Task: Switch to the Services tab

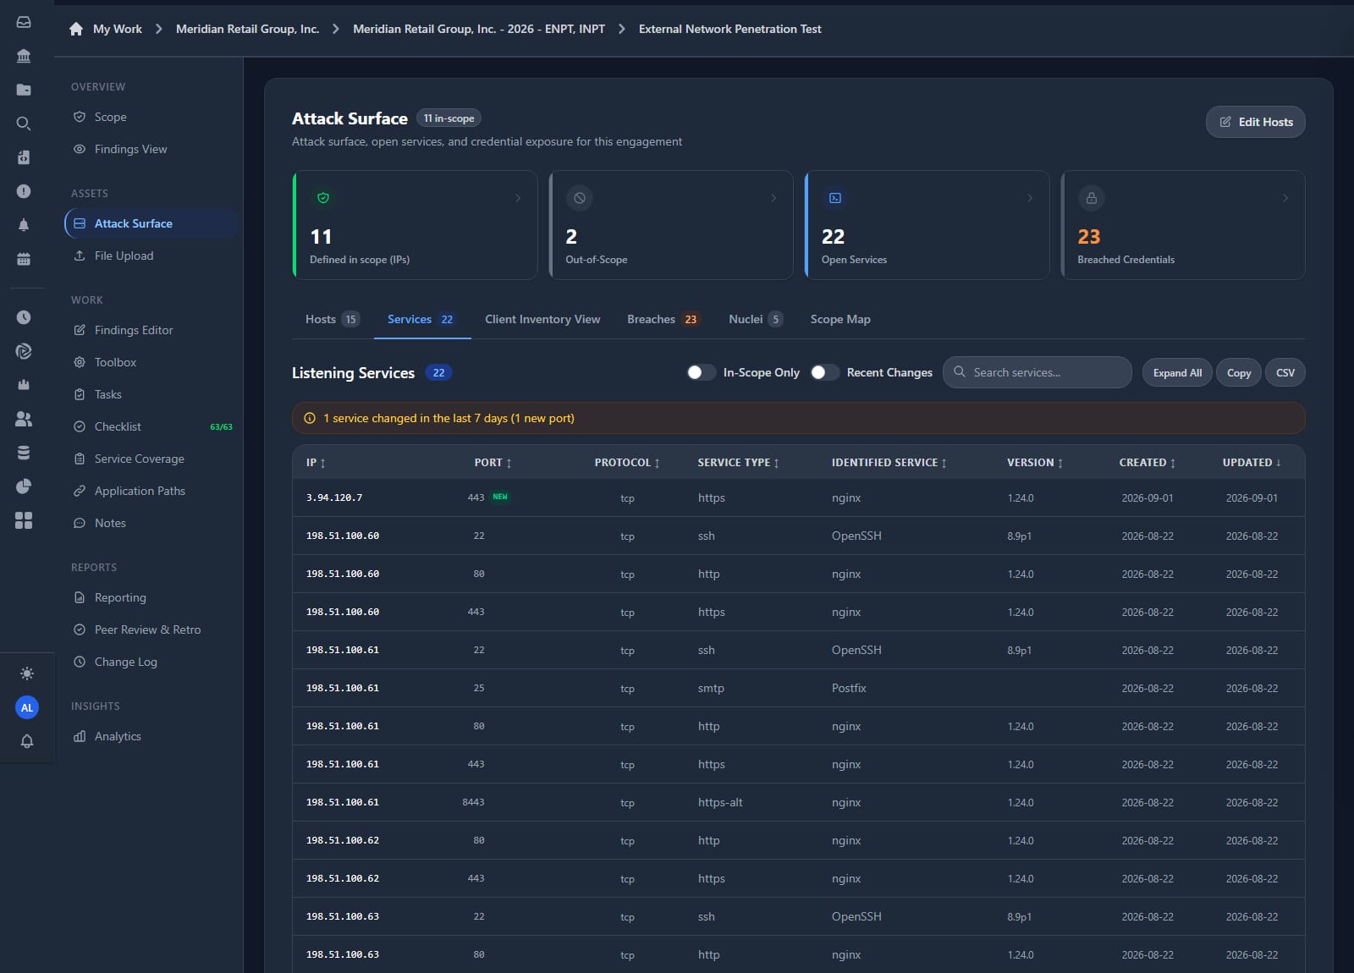Action: (421, 319)
